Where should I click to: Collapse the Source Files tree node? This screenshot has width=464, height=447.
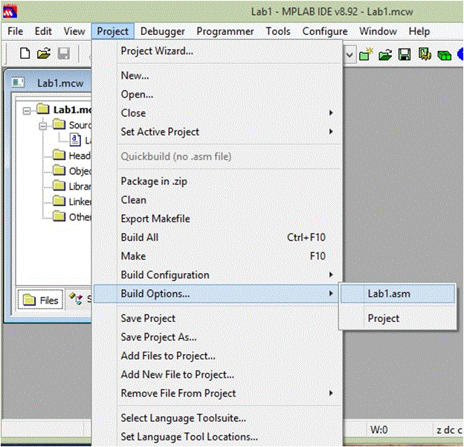(x=43, y=126)
